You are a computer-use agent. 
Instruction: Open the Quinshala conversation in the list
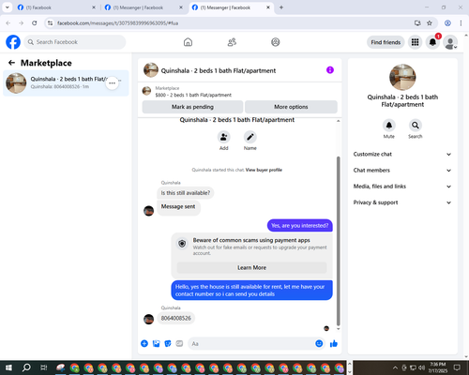[x=66, y=83]
